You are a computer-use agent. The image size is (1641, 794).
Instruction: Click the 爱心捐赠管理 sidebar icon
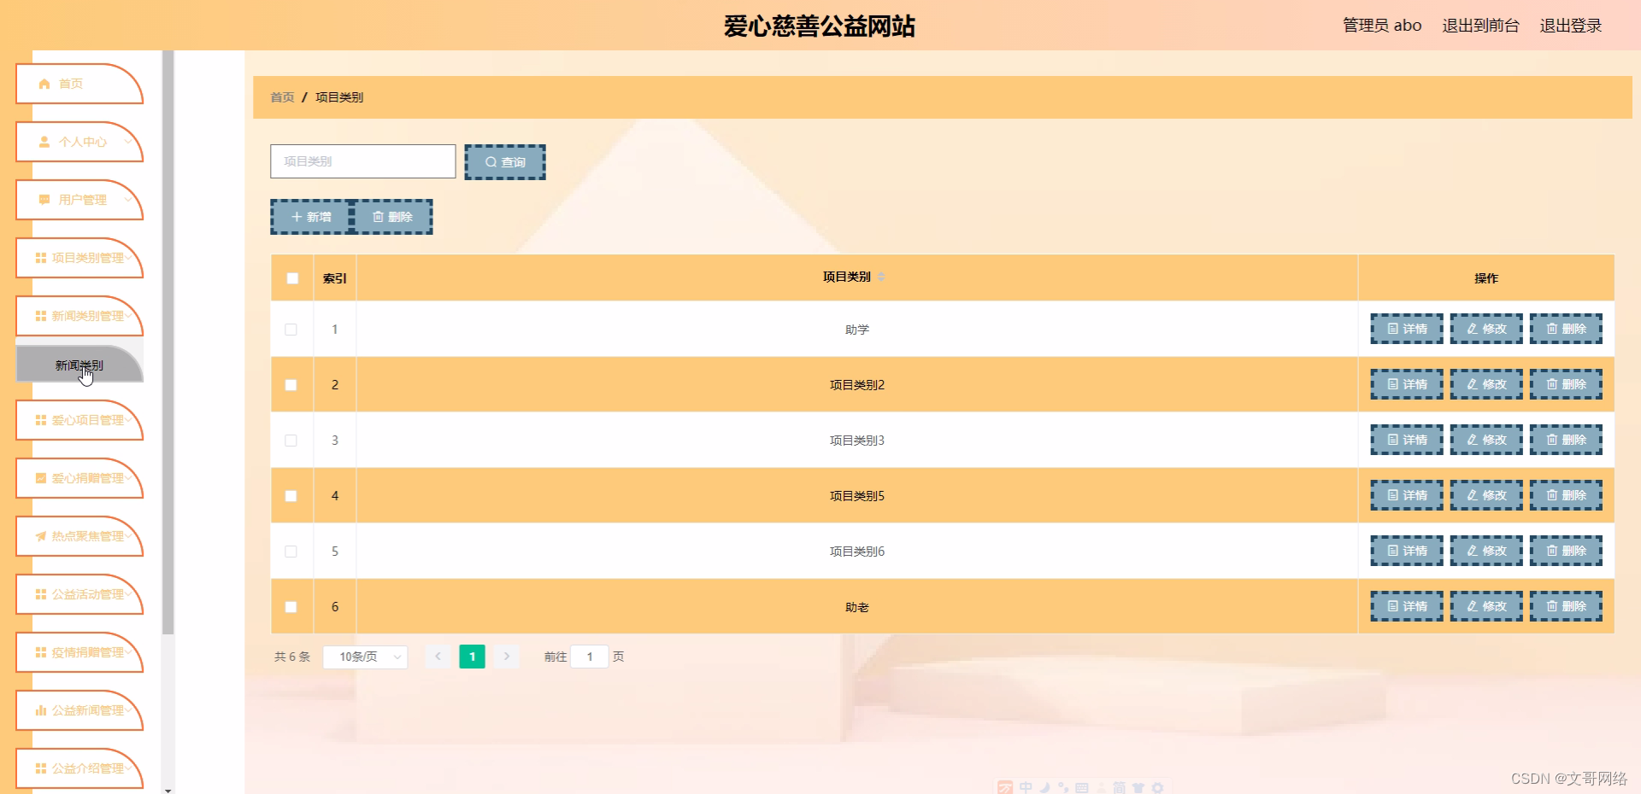tap(40, 478)
